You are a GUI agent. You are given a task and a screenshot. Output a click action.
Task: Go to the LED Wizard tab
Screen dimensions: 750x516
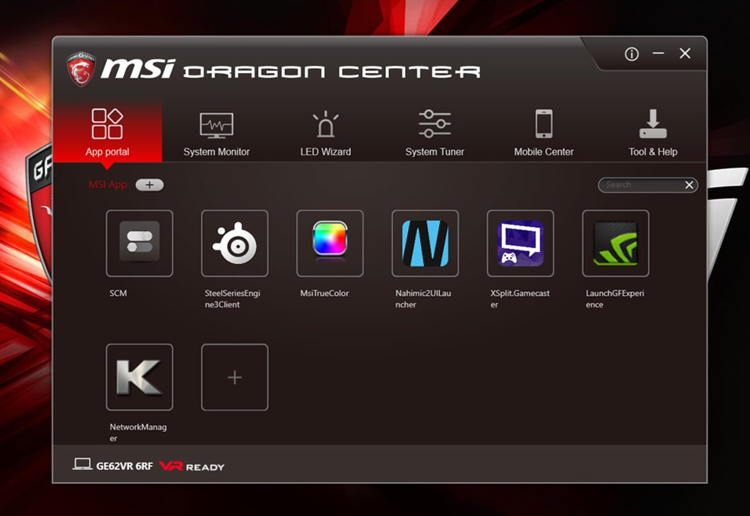(x=325, y=132)
